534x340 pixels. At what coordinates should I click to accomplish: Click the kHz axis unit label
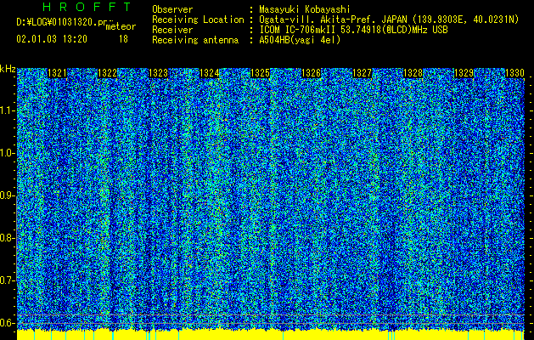(8, 69)
